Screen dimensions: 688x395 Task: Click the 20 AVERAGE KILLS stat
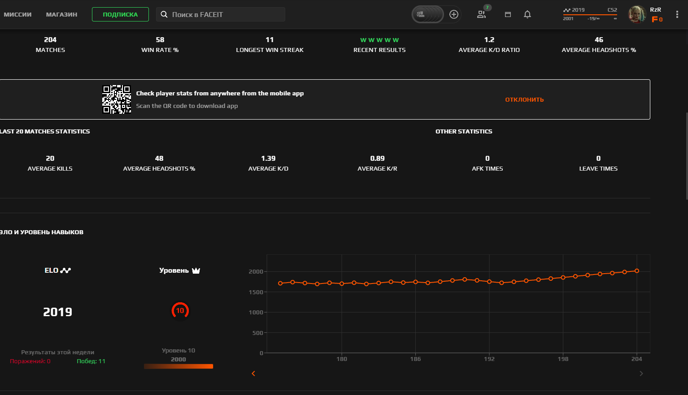[x=50, y=163]
